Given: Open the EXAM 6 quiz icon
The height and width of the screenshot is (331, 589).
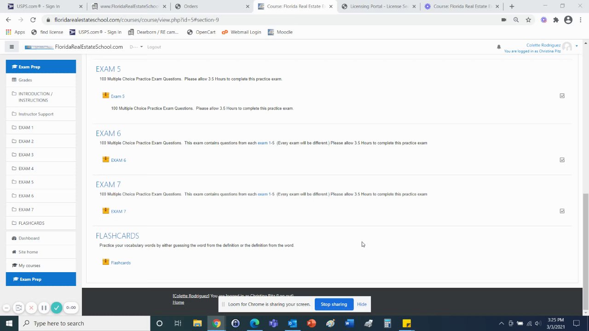Looking at the screenshot, I should click(106, 160).
